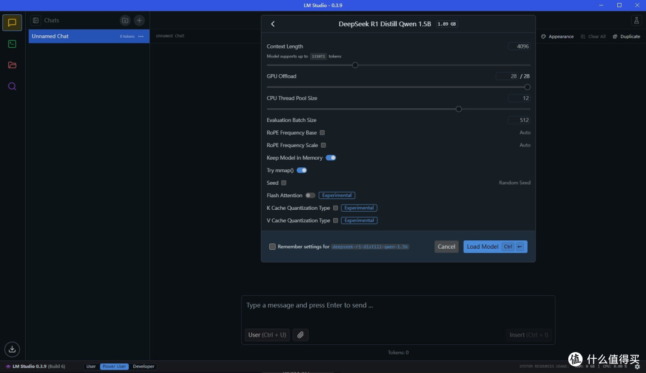646x373 pixels.
Task: Click the Cancel button
Action: [446, 246]
